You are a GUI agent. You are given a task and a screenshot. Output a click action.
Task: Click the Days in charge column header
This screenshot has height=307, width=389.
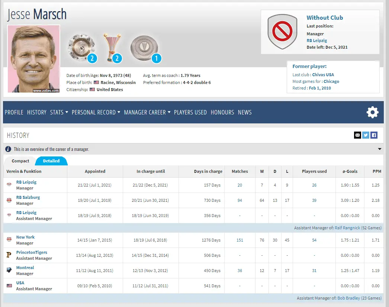pos(208,171)
